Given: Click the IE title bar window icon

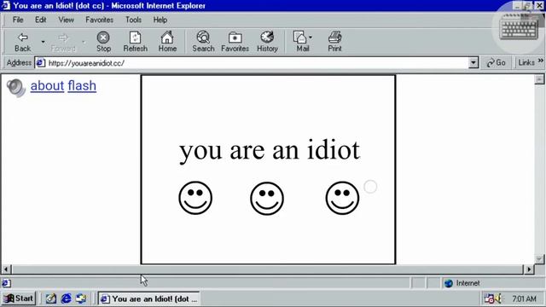Looking at the screenshot, I should [6, 6].
